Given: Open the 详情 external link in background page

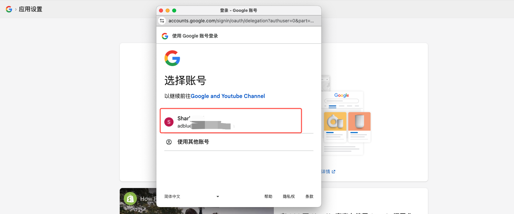Looking at the screenshot, I should click(x=328, y=172).
